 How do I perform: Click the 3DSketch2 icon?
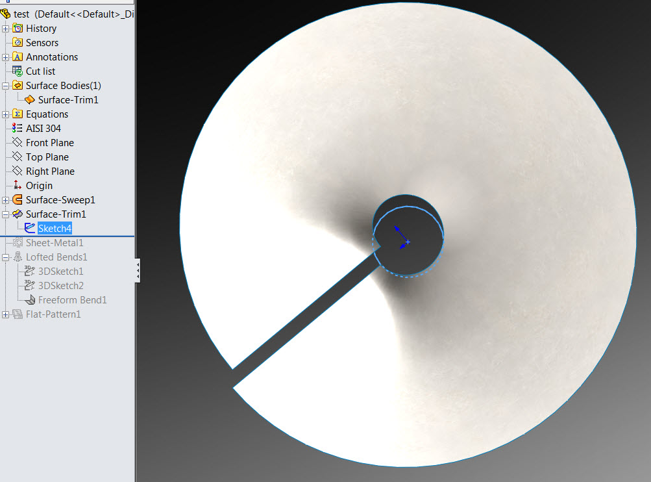(29, 285)
